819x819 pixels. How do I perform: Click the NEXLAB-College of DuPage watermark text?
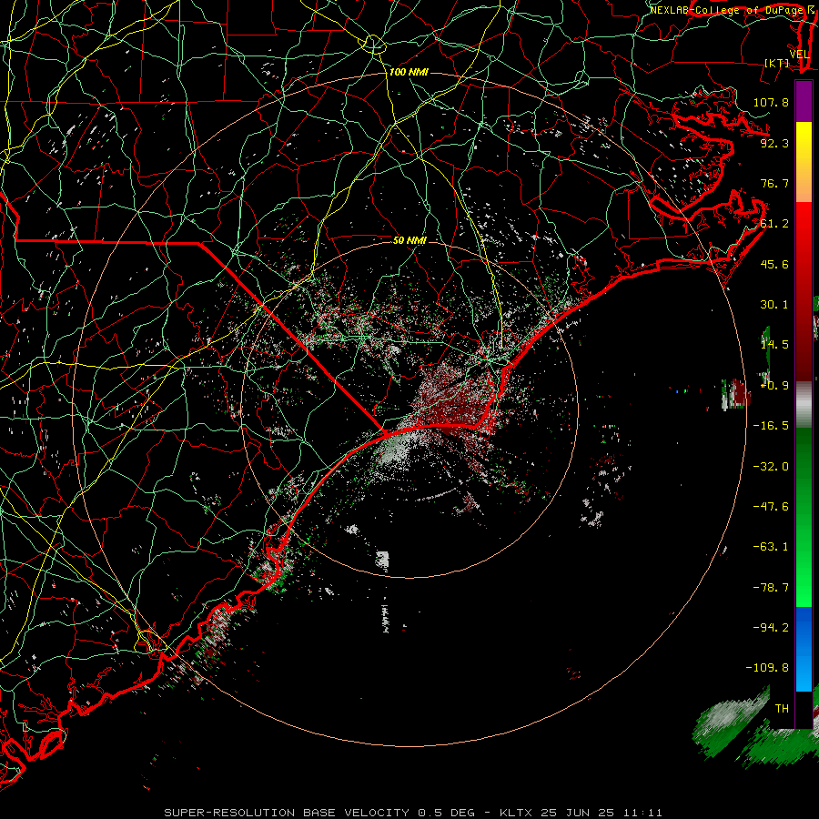pyautogui.click(x=728, y=10)
